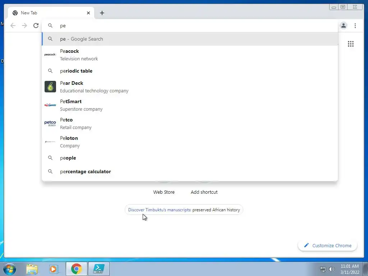The image size is (368, 276).
Task: Click the Web Store shortcut label
Action: 164,192
